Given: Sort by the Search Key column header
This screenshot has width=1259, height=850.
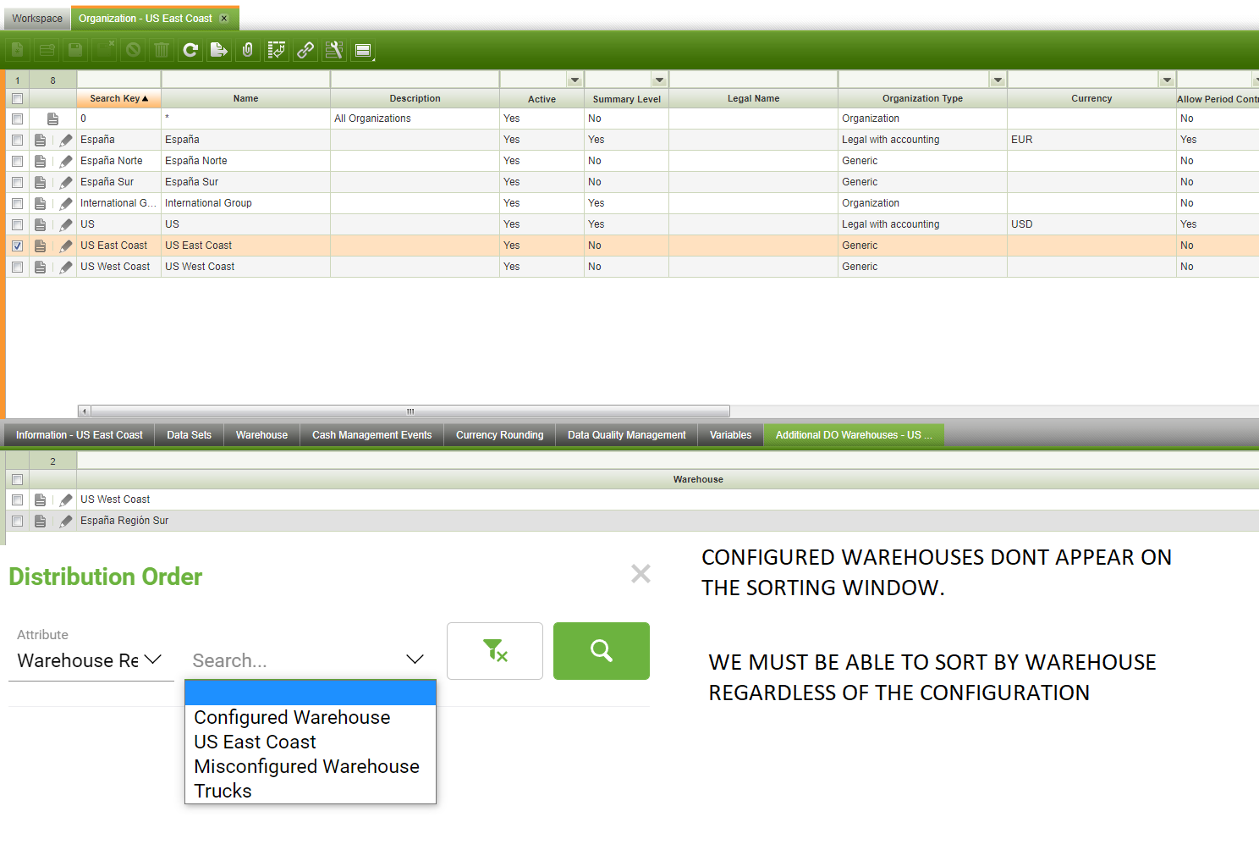Looking at the screenshot, I should (118, 98).
